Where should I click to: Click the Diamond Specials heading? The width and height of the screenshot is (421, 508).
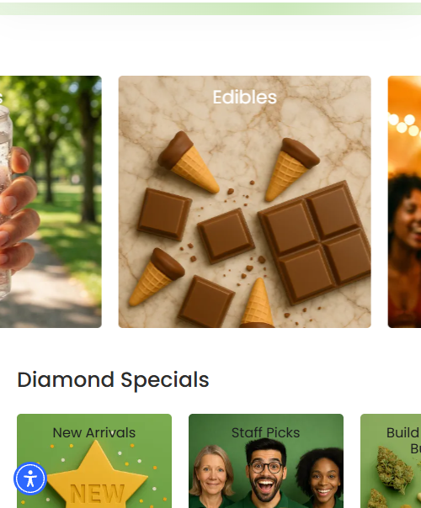(113, 380)
